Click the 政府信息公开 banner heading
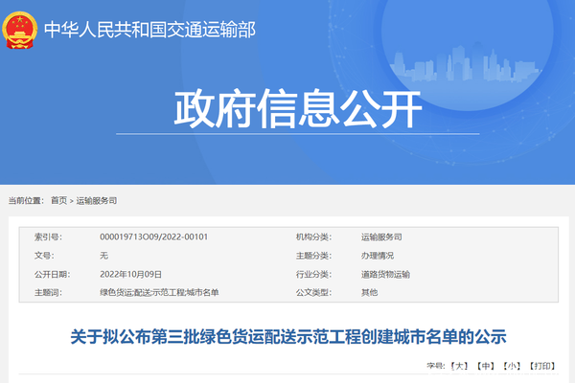 tap(298, 112)
